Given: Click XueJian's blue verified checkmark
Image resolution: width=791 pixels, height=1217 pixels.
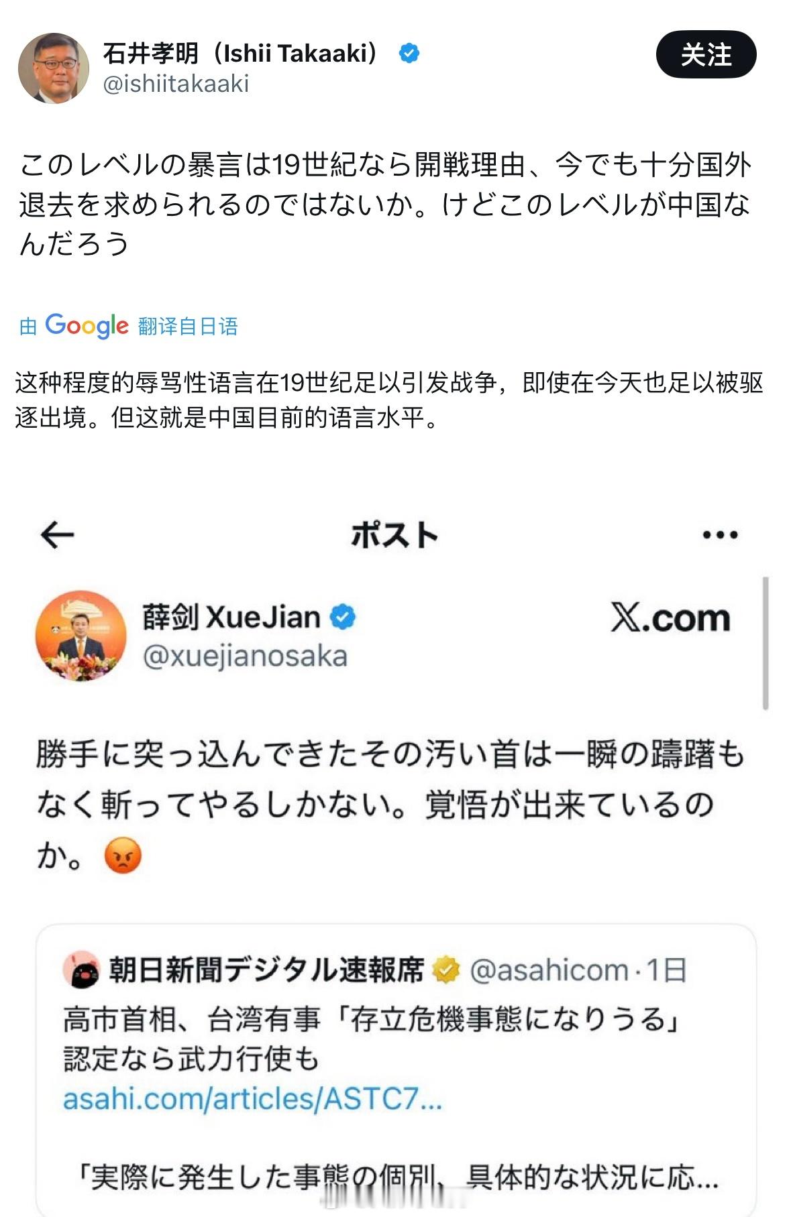Looking at the screenshot, I should 343,616.
